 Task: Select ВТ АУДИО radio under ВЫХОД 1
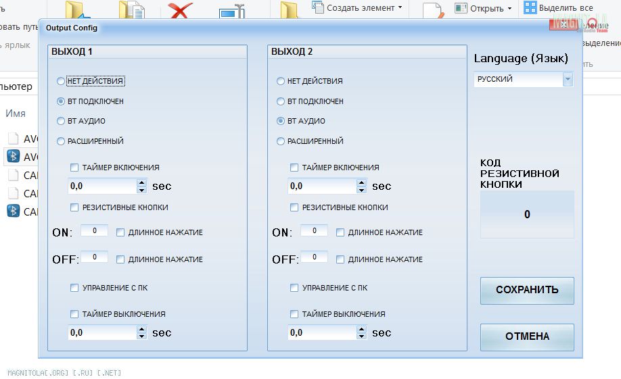[x=61, y=122]
